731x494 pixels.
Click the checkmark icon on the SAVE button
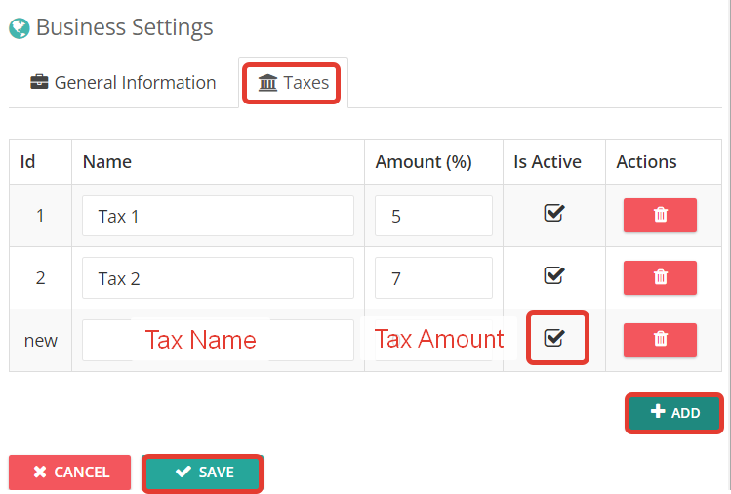pyautogui.click(x=183, y=472)
